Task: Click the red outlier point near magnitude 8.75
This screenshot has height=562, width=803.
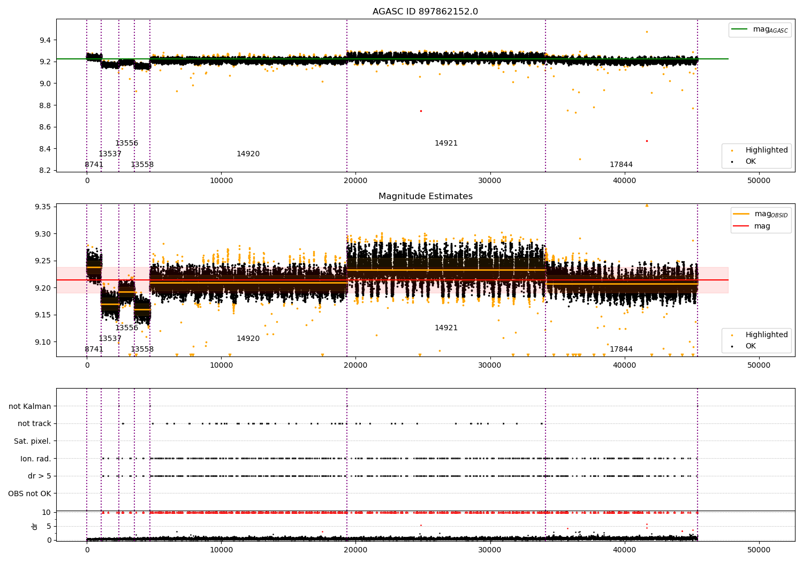Action: coord(421,111)
